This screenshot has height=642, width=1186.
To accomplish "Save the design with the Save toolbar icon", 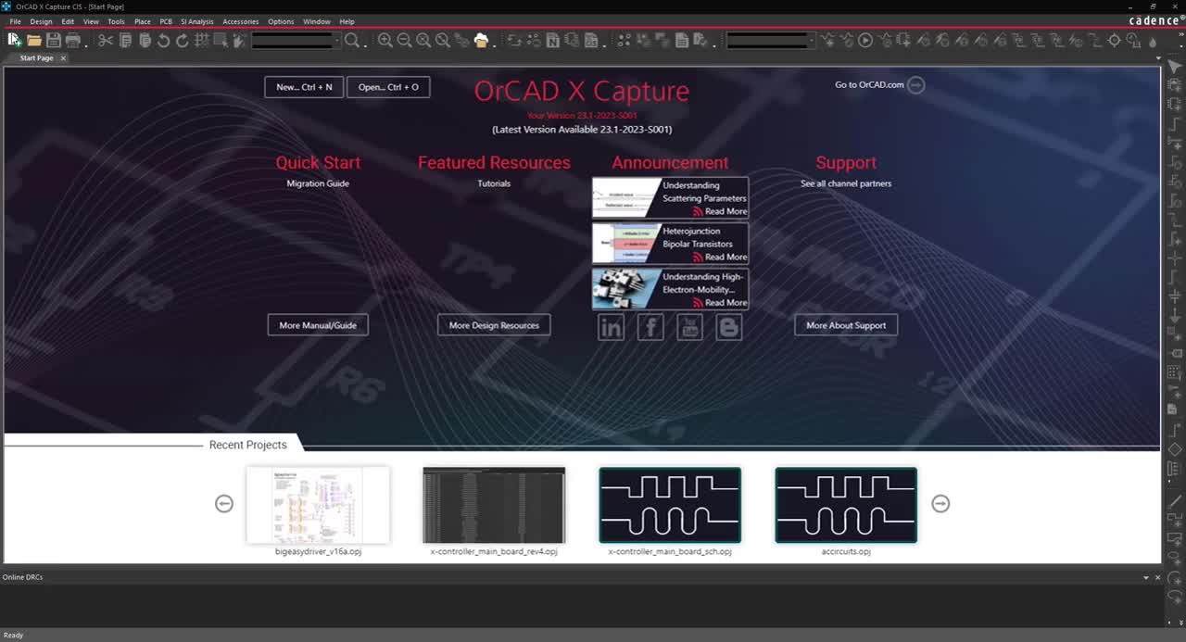I will [53, 41].
